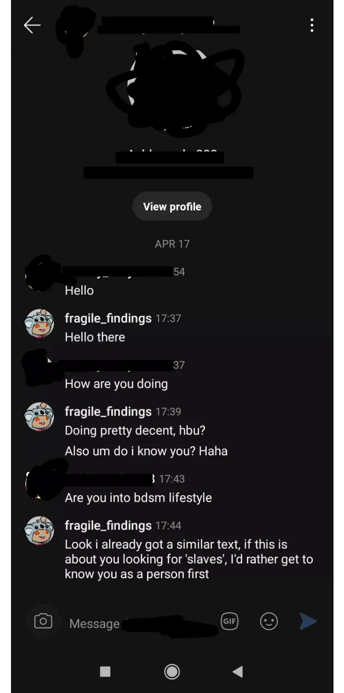Open the conversation options menu
Image resolution: width=344 pixels, height=693 pixels.
[x=312, y=25]
